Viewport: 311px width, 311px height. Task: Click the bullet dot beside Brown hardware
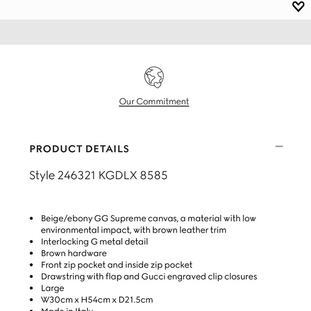[x=31, y=254]
